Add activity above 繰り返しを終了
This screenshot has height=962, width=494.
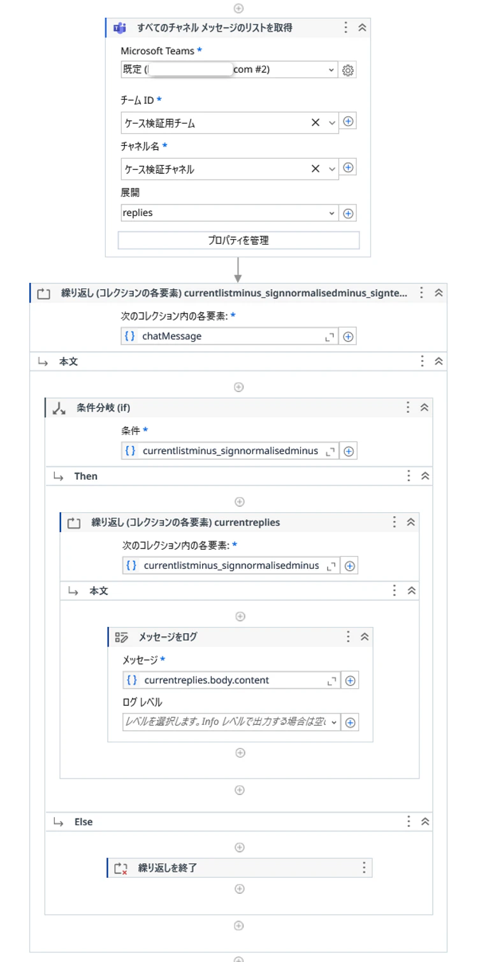240,847
